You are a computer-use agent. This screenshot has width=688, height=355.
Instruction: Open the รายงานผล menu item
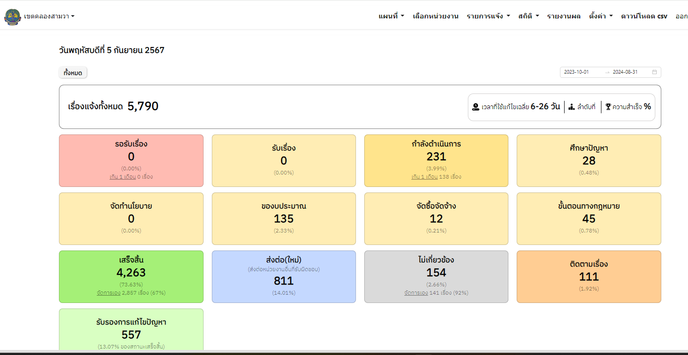tap(564, 16)
